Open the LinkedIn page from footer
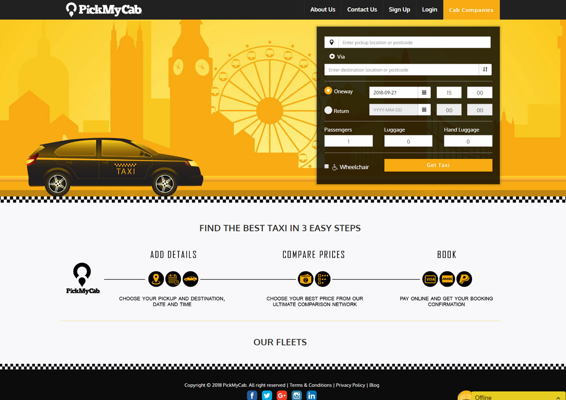 point(311,396)
